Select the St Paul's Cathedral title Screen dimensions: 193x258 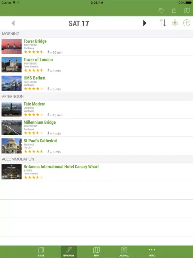40,141
